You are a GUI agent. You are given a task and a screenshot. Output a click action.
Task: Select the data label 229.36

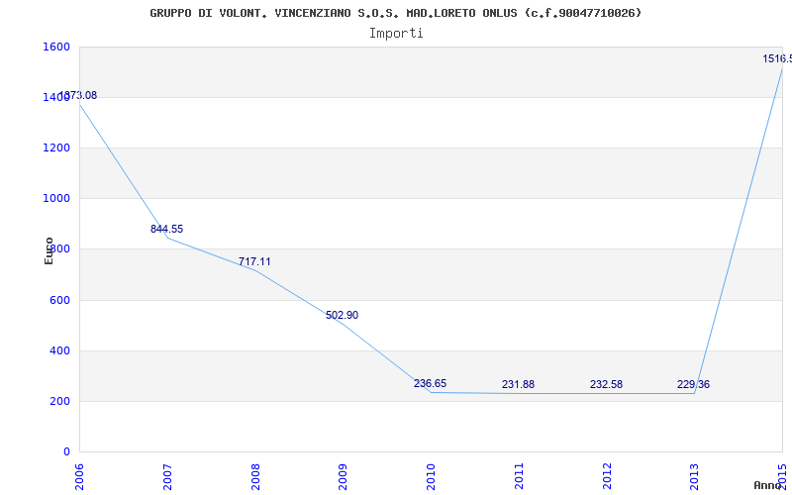coord(694,384)
